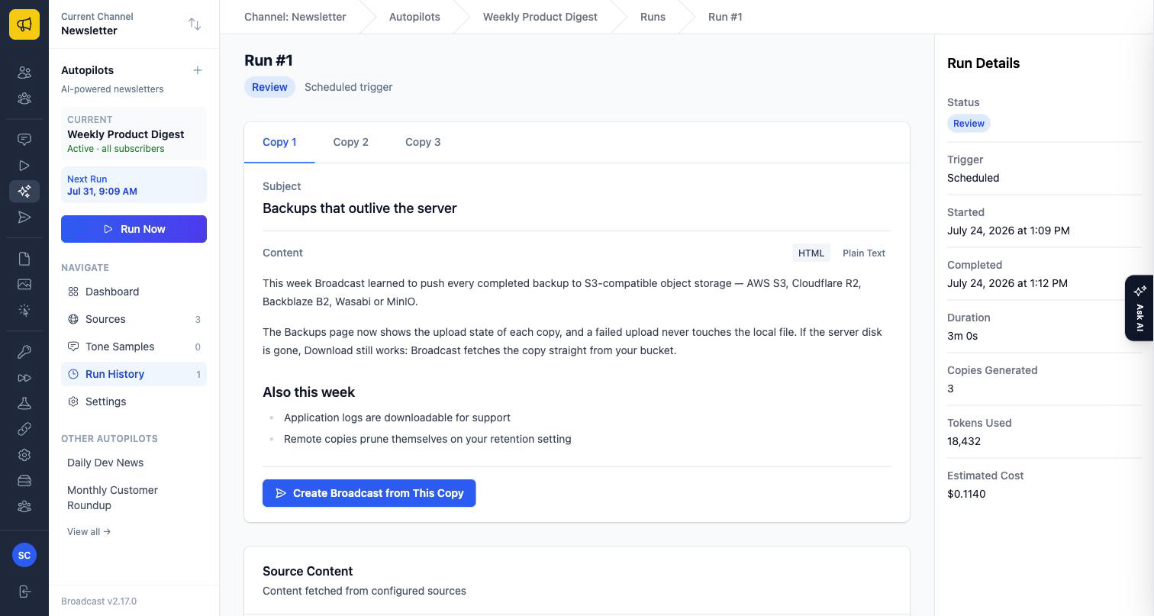Viewport: 1154px width, 616px height.
Task: Open the chain link icon in sidebar
Action: [x=24, y=429]
